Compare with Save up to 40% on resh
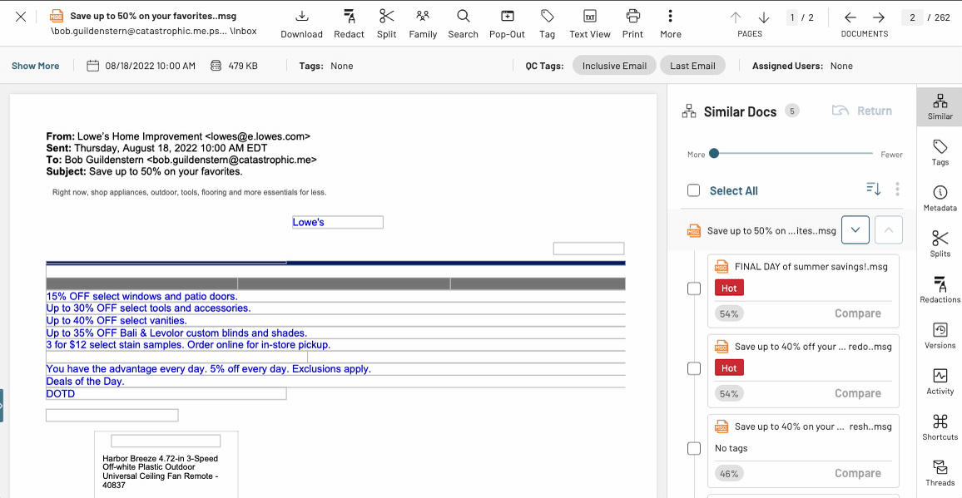The height and width of the screenshot is (498, 962). coord(858,473)
